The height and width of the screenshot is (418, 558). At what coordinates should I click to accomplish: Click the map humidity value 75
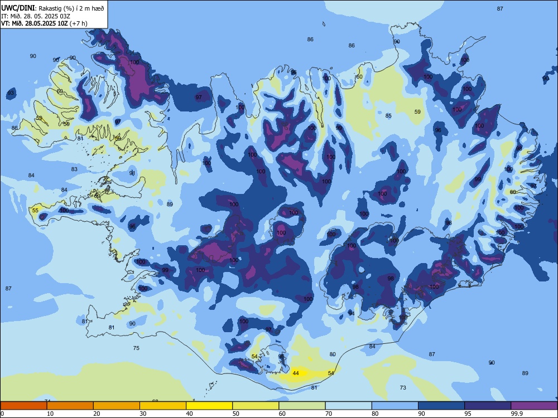point(136,348)
